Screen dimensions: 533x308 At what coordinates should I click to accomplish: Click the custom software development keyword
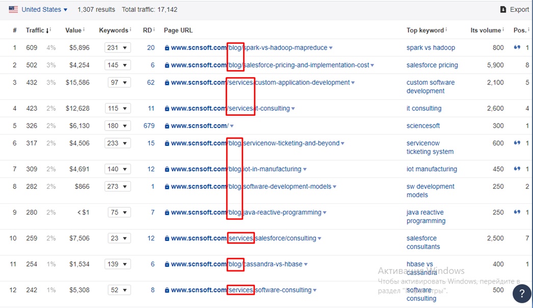[431, 87]
